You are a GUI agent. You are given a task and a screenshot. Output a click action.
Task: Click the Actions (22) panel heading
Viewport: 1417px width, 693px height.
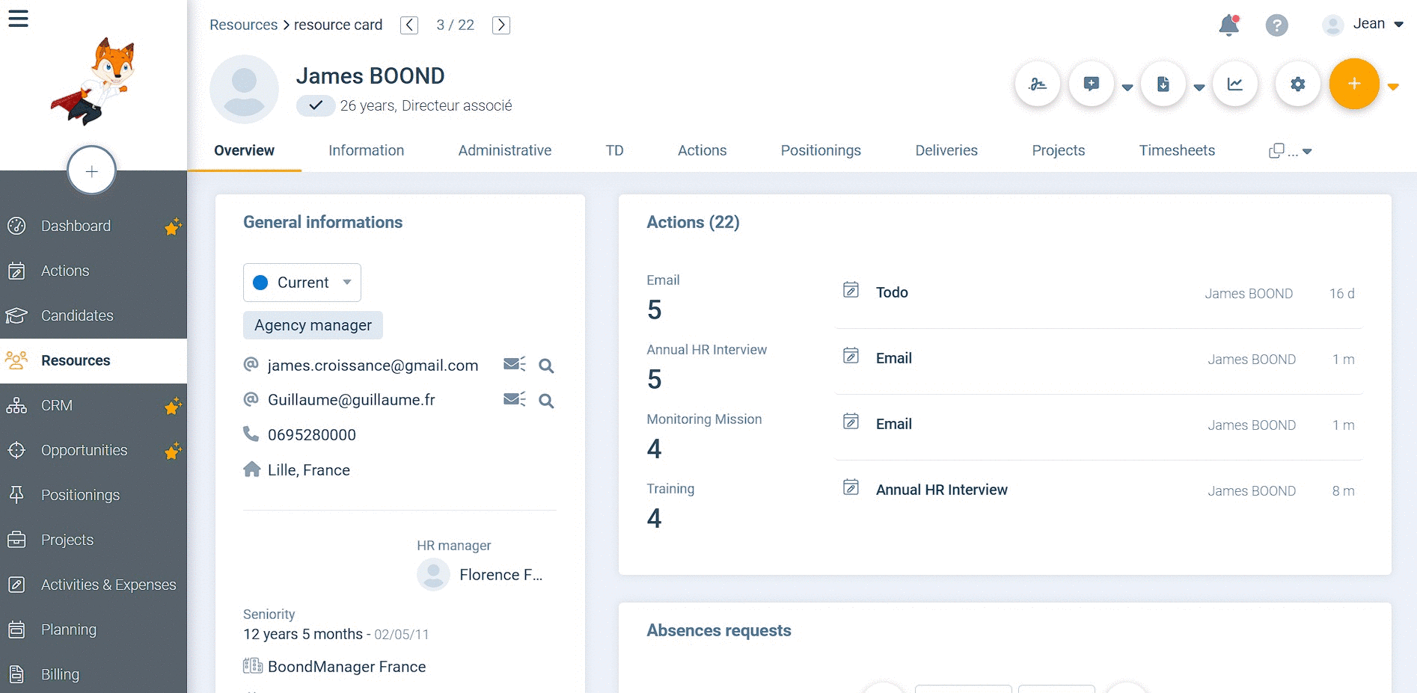[x=693, y=222]
